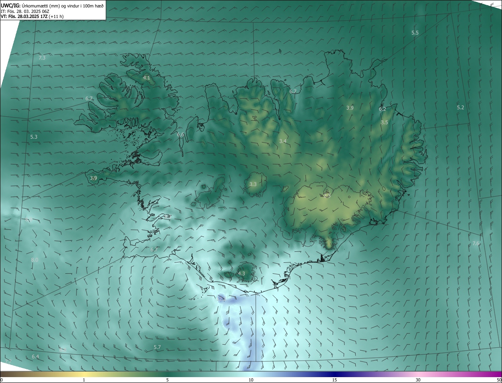Click the 1 mm label on the color scale

84,380
